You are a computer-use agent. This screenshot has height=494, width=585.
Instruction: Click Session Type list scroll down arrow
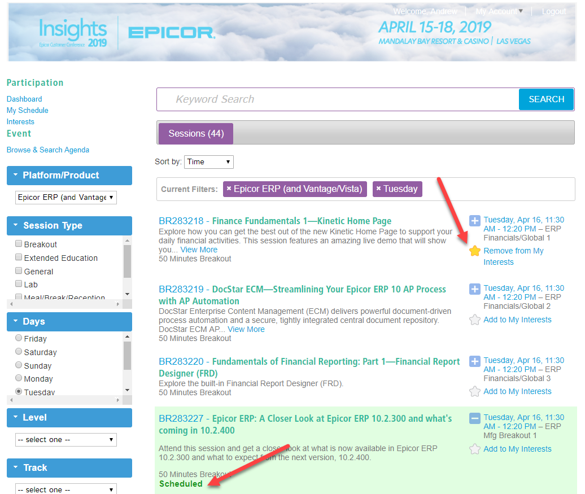click(x=127, y=294)
